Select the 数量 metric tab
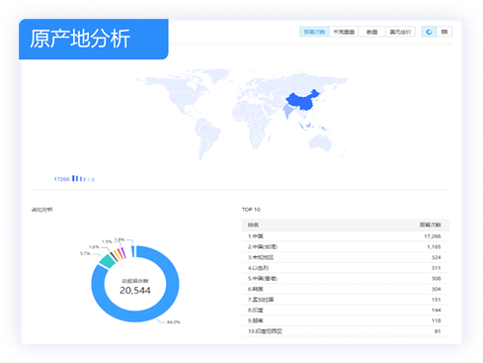 [x=372, y=32]
